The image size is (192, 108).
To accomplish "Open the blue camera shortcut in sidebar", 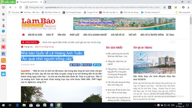I will pos(3,74).
